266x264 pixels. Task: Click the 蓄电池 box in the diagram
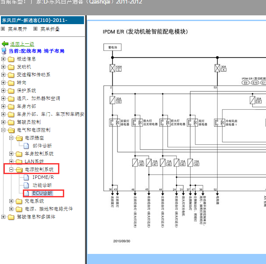(113, 47)
